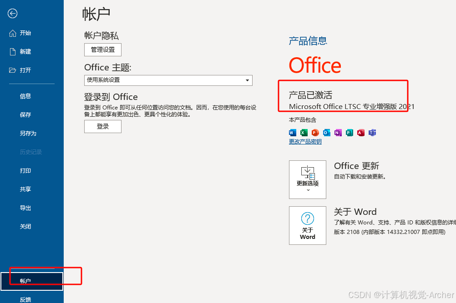456x303 pixels.
Task: Click the Word app icon
Action: [292, 133]
